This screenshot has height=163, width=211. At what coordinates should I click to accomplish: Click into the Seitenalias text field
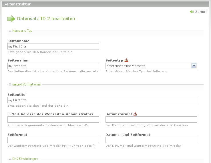53,66
